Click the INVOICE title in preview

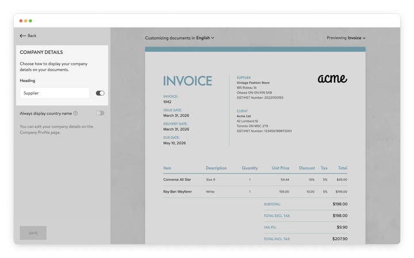click(x=187, y=81)
